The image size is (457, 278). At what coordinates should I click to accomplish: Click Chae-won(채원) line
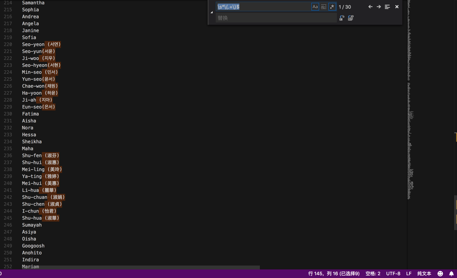click(40, 86)
